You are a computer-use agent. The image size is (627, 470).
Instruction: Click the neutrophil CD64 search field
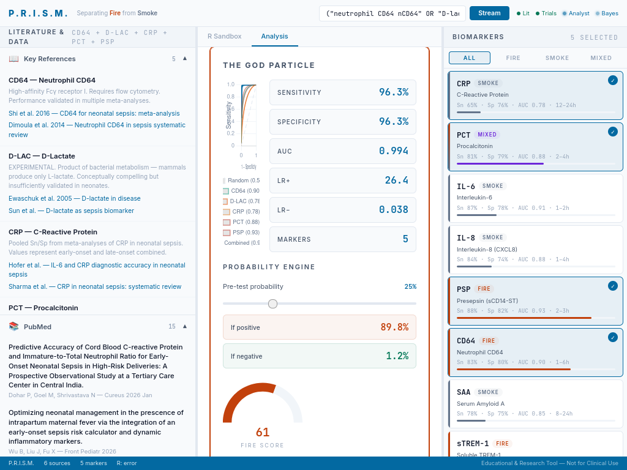tap(392, 12)
